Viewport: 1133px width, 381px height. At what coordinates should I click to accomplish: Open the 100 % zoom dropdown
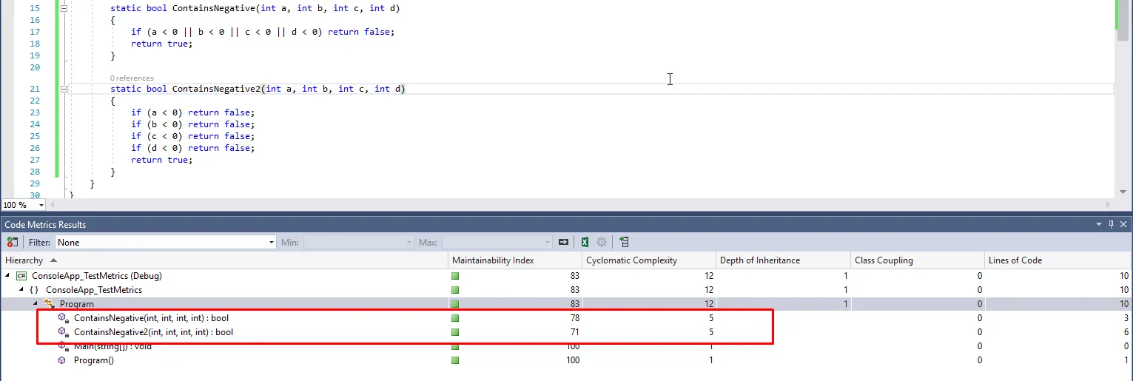pos(41,205)
